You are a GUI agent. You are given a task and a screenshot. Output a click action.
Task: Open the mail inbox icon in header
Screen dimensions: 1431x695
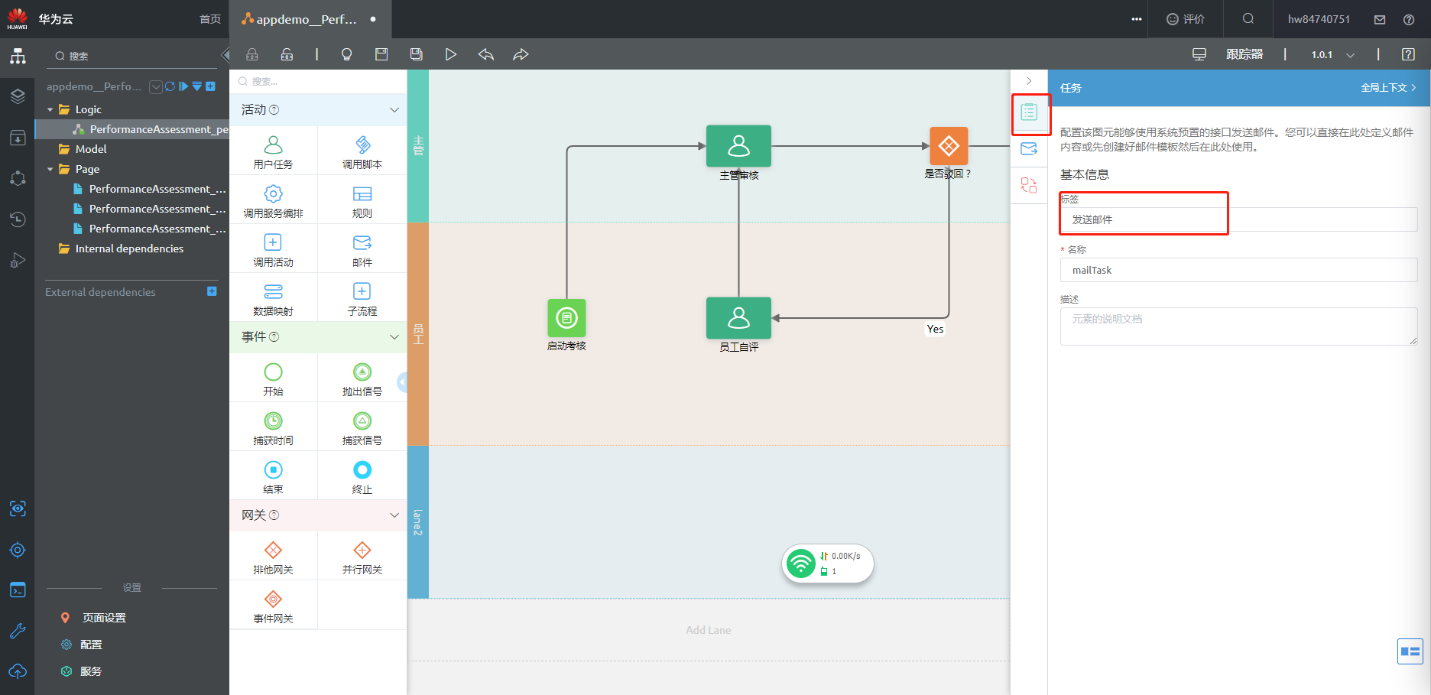[1380, 20]
